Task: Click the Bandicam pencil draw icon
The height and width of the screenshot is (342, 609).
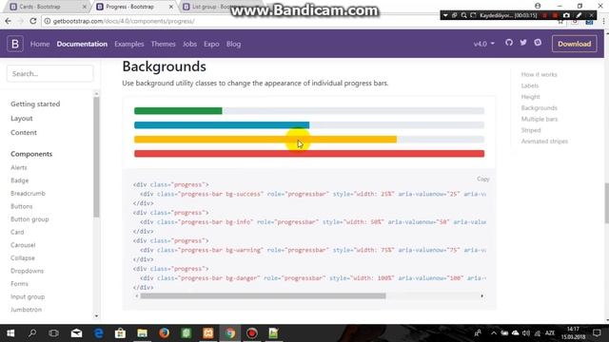Action: (x=579, y=15)
